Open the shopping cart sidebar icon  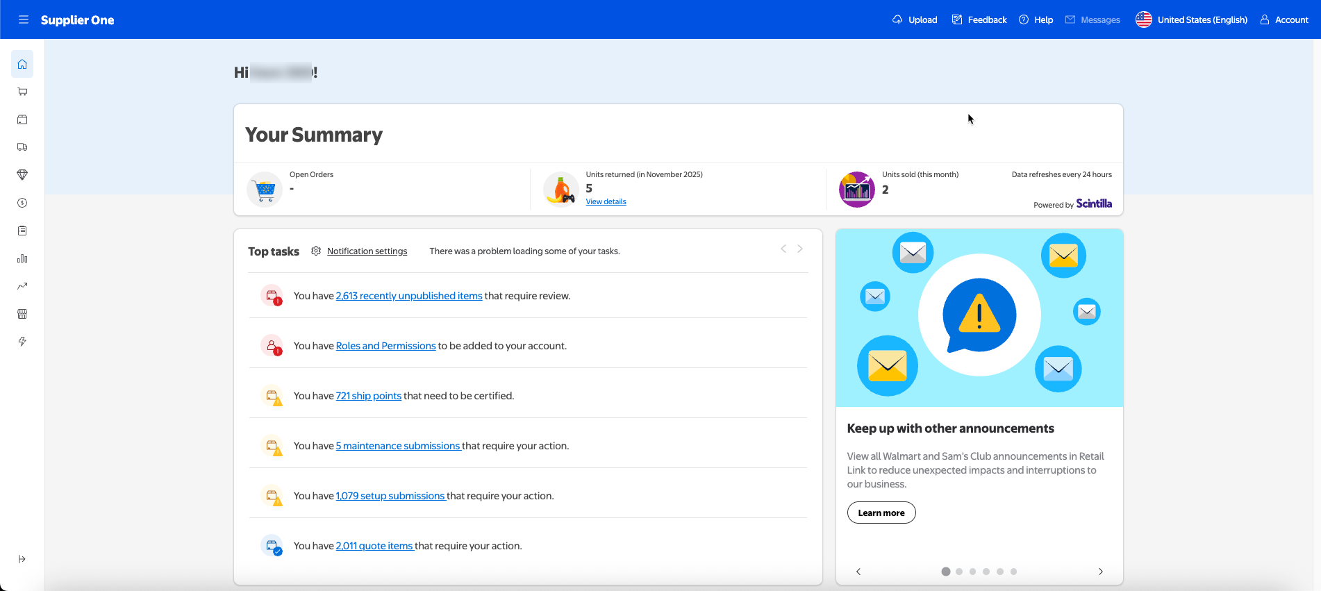point(22,92)
